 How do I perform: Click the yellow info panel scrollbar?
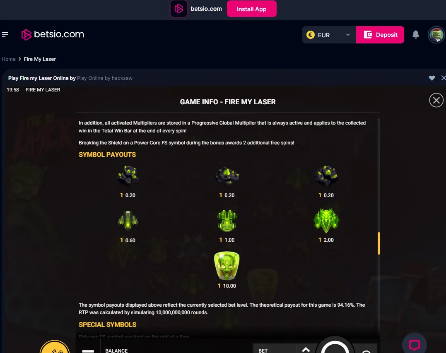coord(378,243)
